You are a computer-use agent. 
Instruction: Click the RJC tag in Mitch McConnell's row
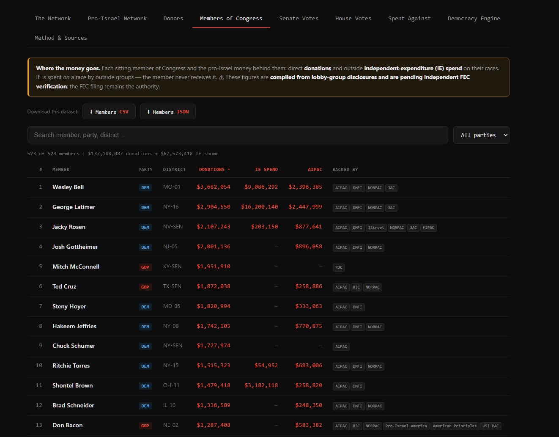339,267
